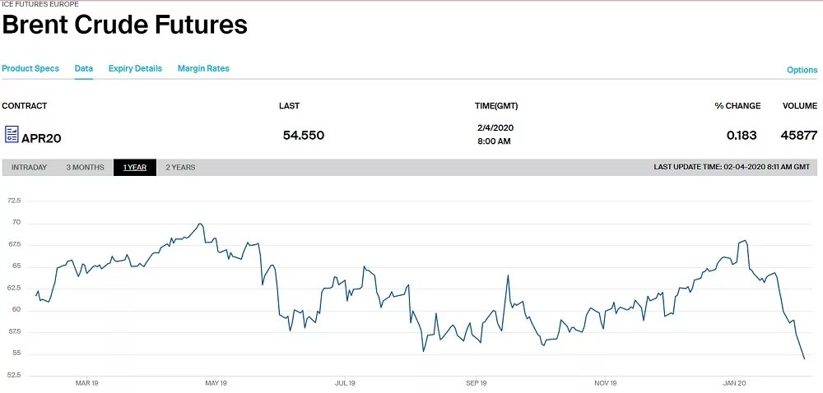
Task: Open the Product Specs tab
Action: coord(30,68)
